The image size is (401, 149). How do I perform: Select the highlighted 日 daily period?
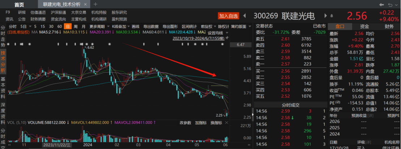click(68, 27)
